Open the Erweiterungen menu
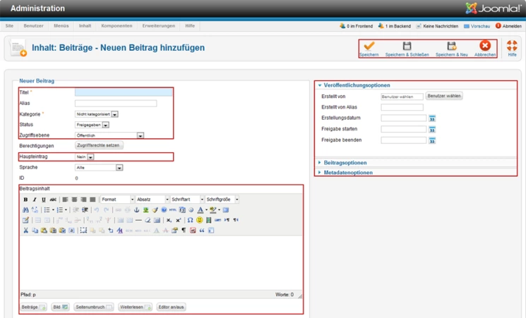 coord(158,26)
